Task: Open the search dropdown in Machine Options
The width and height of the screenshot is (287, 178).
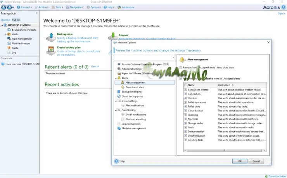Action: click(173, 57)
